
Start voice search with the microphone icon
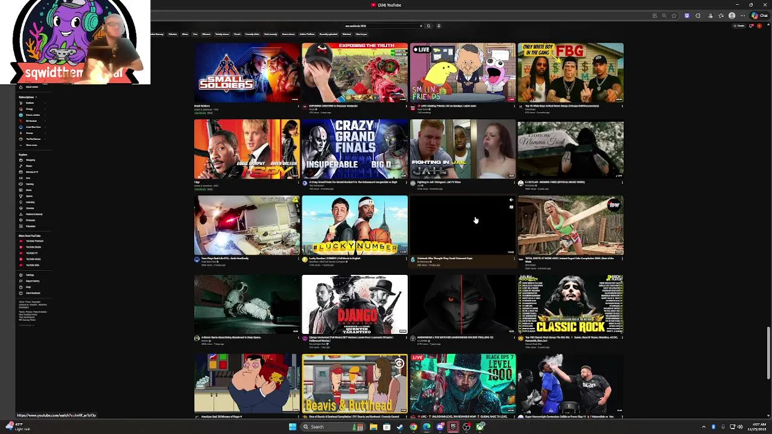438,26
